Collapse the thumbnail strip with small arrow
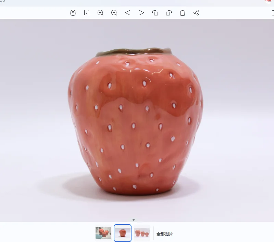 (x=134, y=220)
